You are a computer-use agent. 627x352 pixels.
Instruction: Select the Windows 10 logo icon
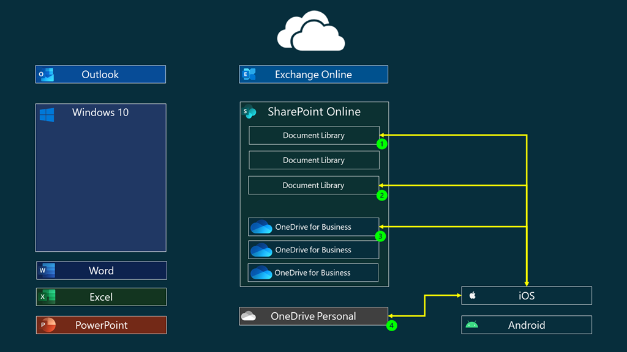48,112
